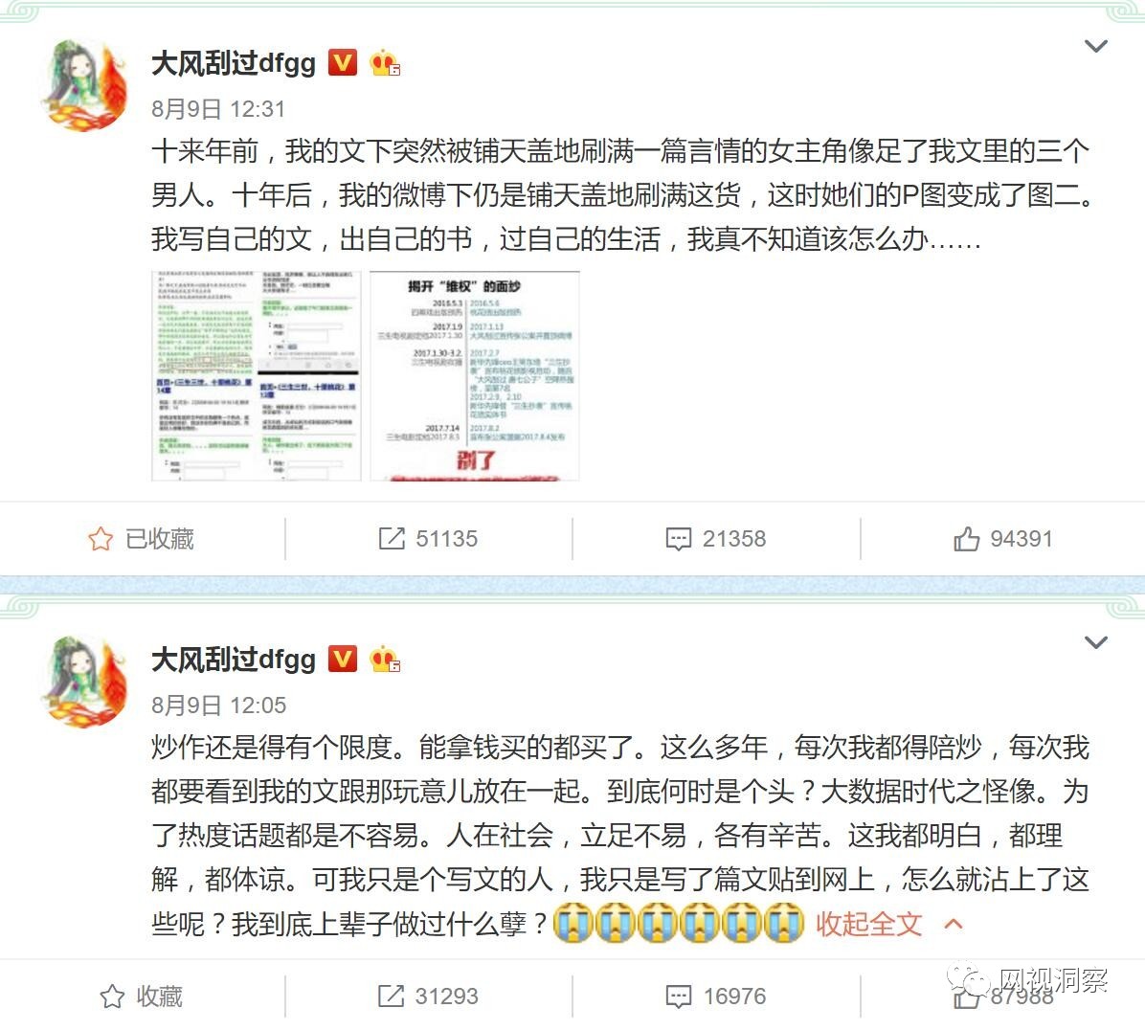Open the 揭开维权的面纱 image thumbnail
Screen dimensions: 1145x1030
point(475,376)
